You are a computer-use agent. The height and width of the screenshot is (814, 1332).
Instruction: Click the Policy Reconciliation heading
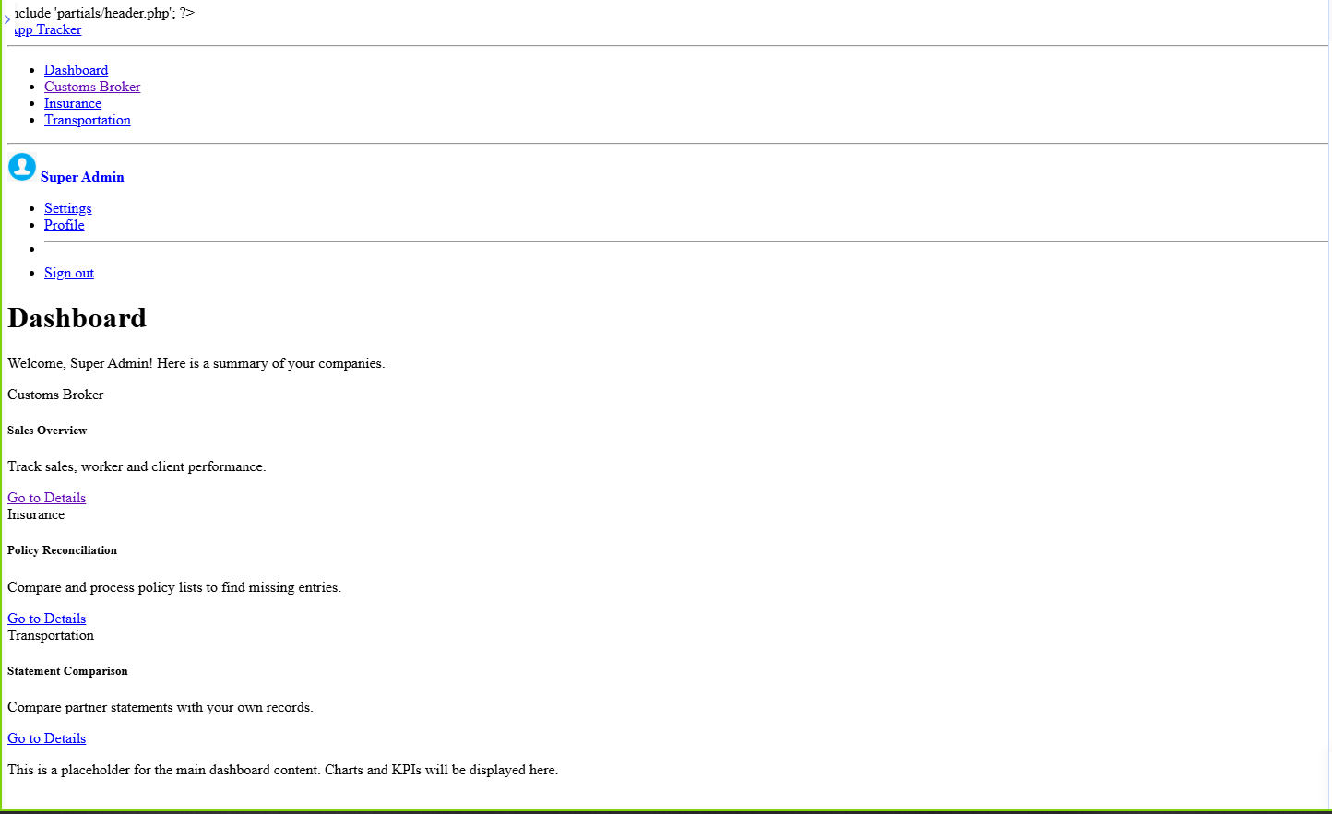coord(62,550)
